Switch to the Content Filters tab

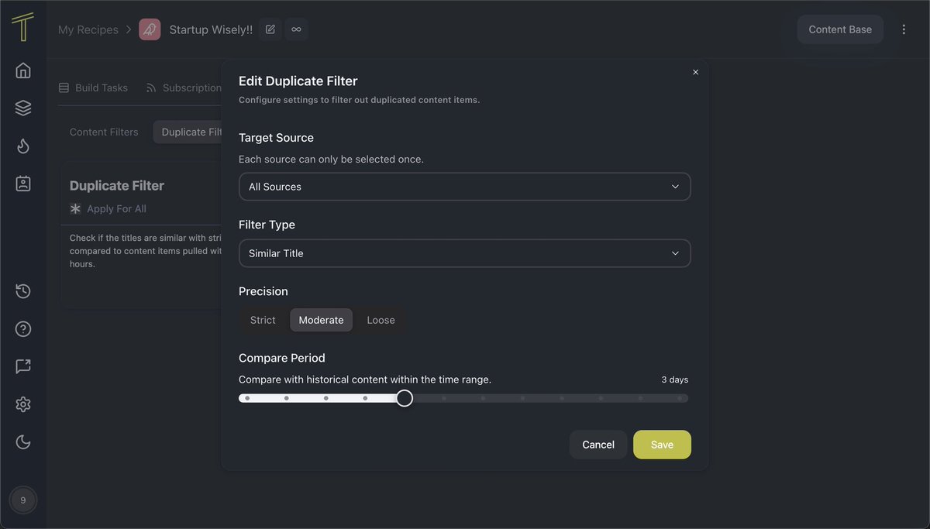tap(104, 132)
